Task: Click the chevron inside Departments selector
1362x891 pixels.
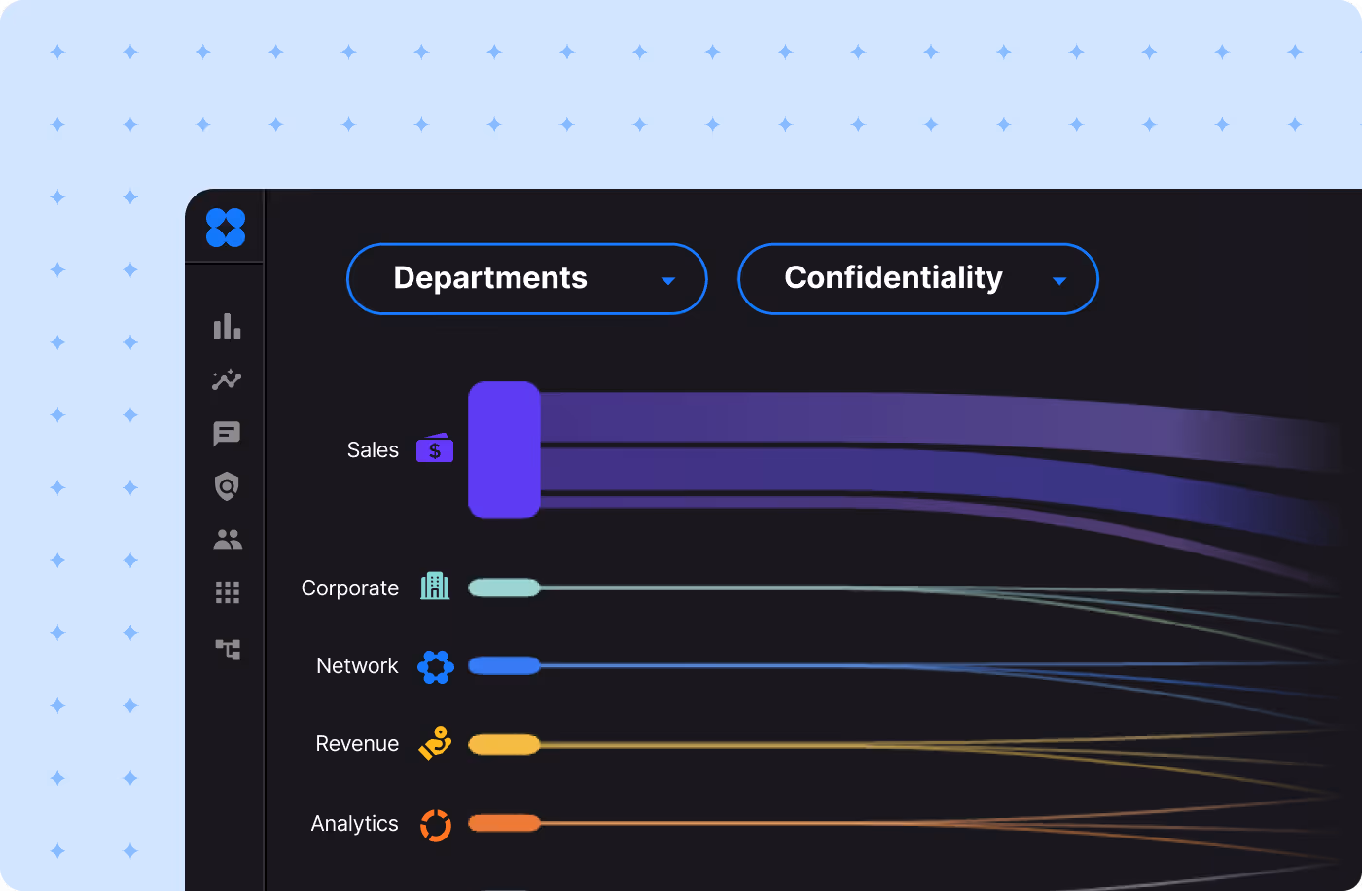Action: pyautogui.click(x=668, y=279)
